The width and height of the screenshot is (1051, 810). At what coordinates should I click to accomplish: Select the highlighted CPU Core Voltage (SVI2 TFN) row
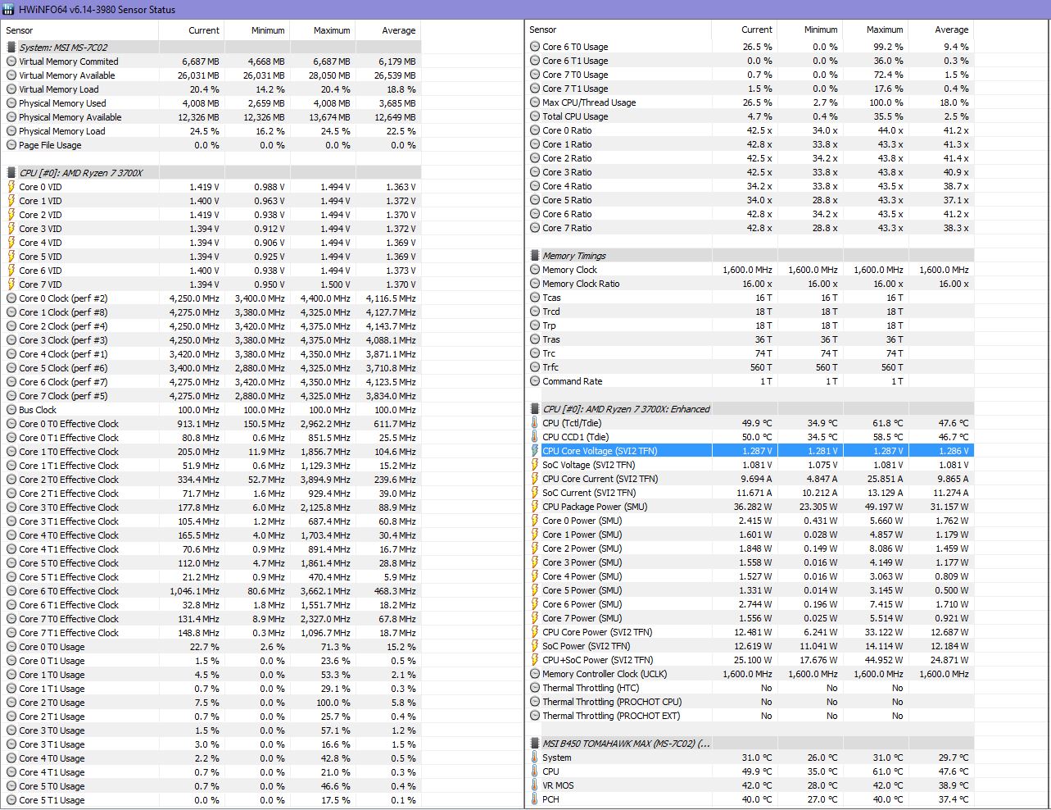[750, 451]
